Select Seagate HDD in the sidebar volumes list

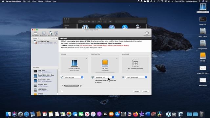[45, 85]
